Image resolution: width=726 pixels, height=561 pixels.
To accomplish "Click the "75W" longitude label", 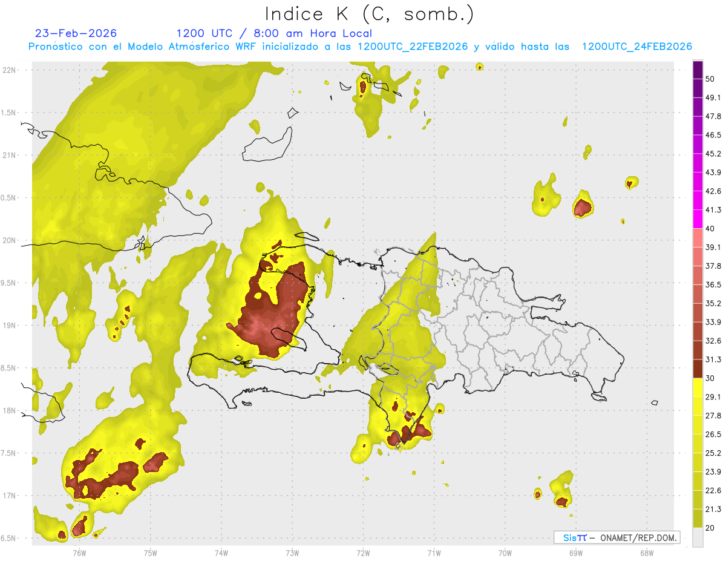I will (150, 553).
